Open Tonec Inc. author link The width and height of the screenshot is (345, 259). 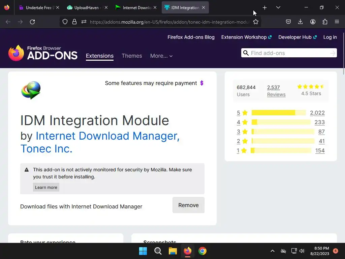click(46, 149)
